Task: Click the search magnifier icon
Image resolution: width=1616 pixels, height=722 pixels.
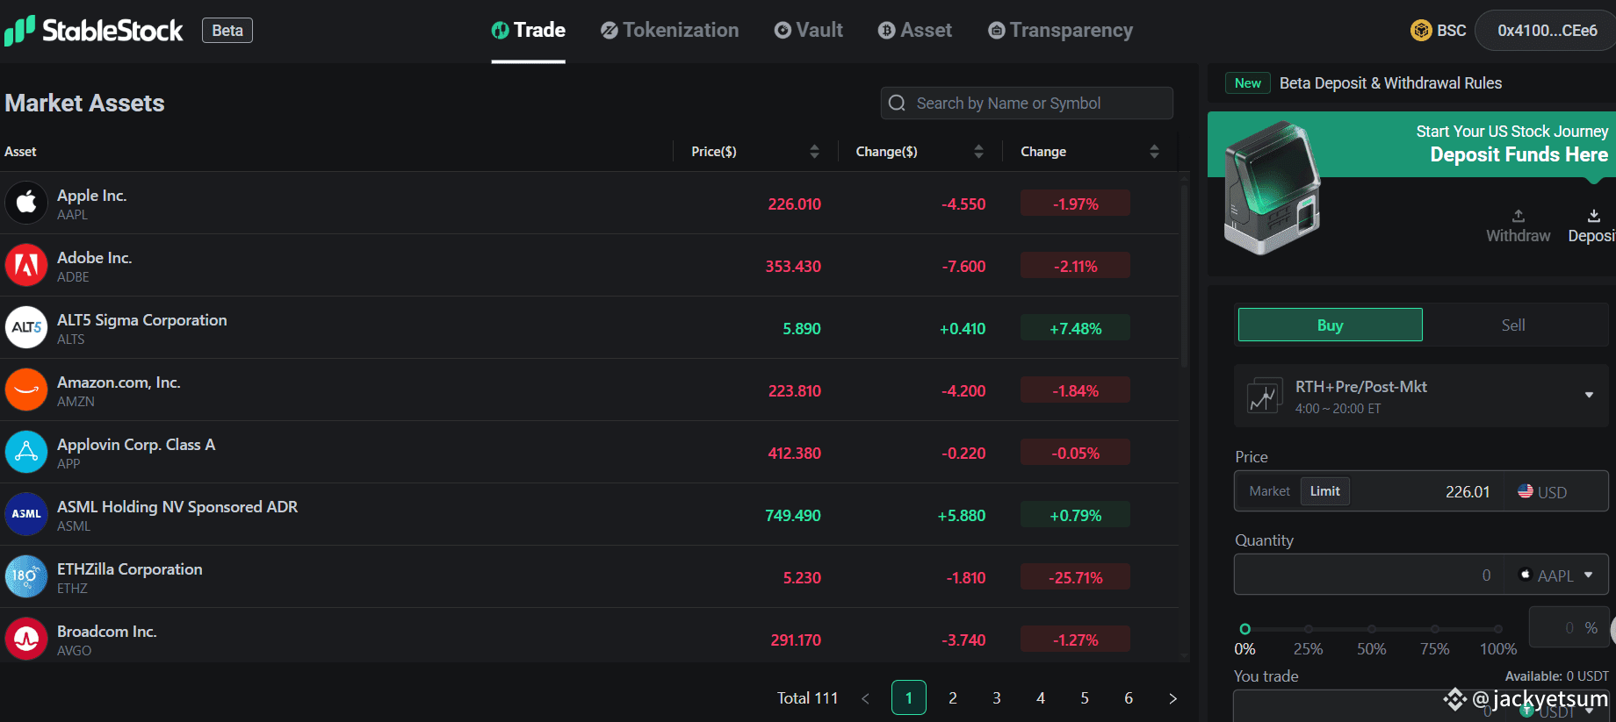Action: 897,103
